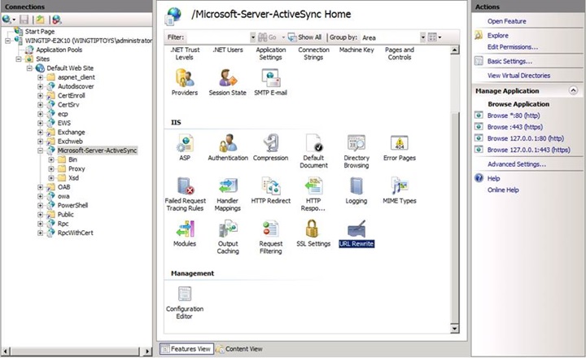Open the view mode dropdown button
The width and height of the screenshot is (586, 358).
(x=435, y=37)
